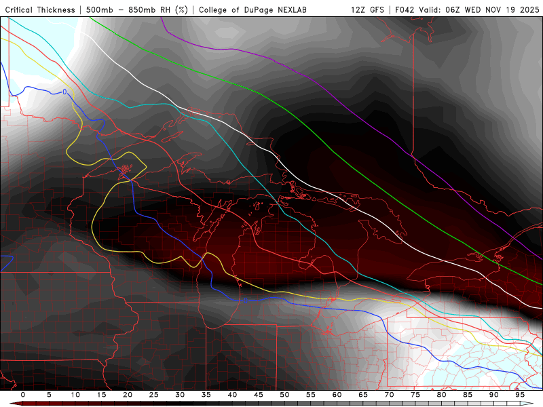The width and height of the screenshot is (543, 407).
Task: Click the colorbar label "95"
Action: pos(519,395)
